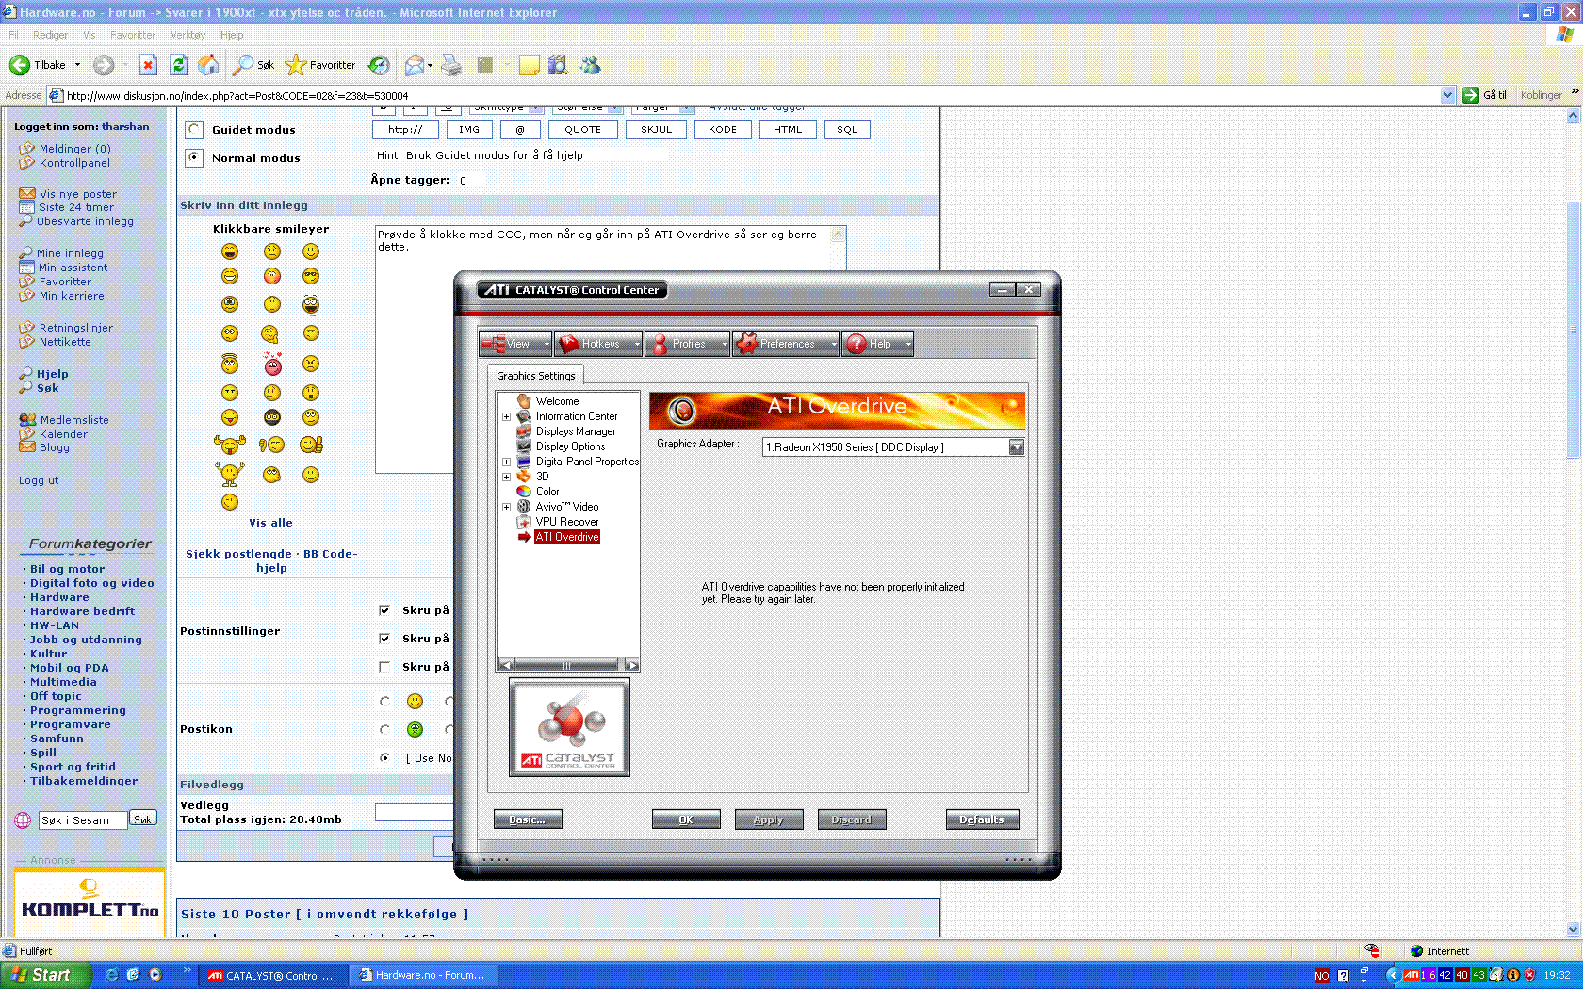Select the green smiley Postikon radio

[384, 729]
